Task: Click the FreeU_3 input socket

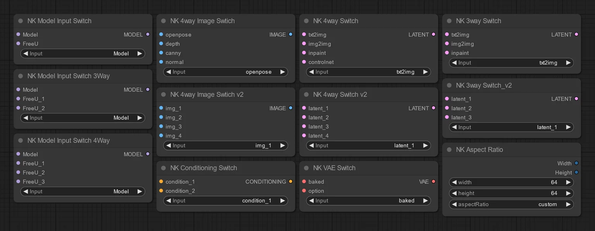Action: tap(18, 182)
